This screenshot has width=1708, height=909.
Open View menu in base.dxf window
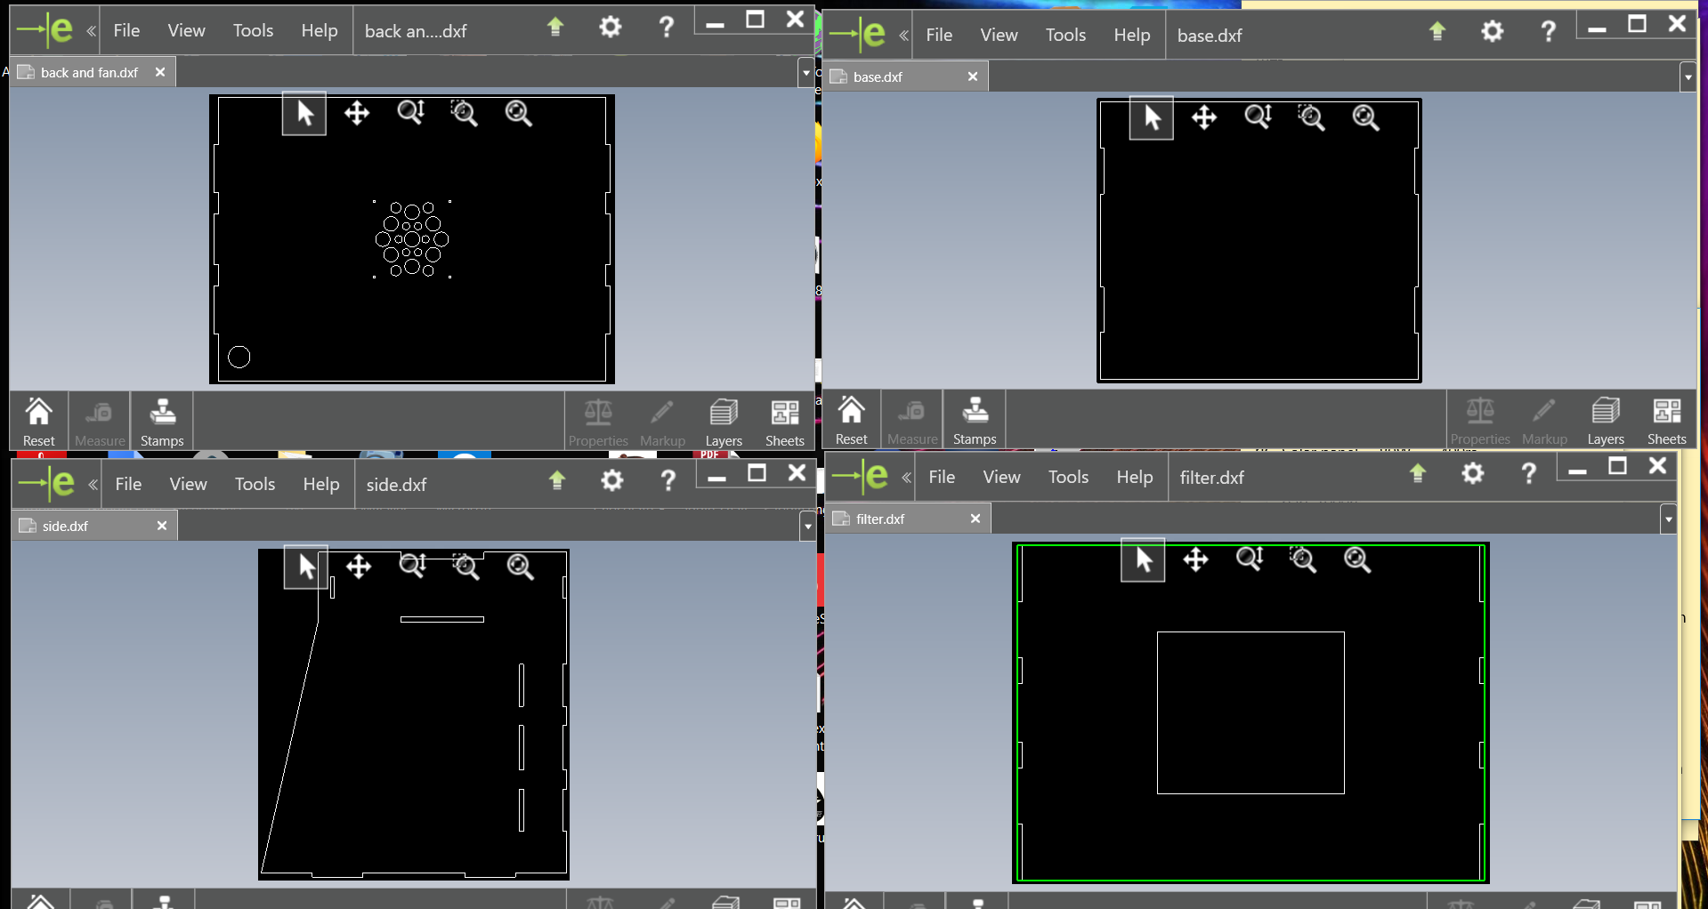[x=999, y=35]
